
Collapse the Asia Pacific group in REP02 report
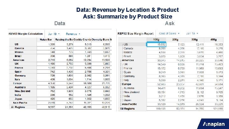121,104
